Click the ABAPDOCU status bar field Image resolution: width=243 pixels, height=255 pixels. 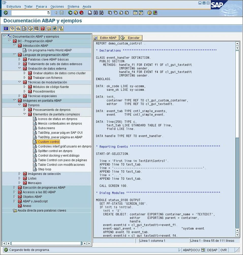191,250
